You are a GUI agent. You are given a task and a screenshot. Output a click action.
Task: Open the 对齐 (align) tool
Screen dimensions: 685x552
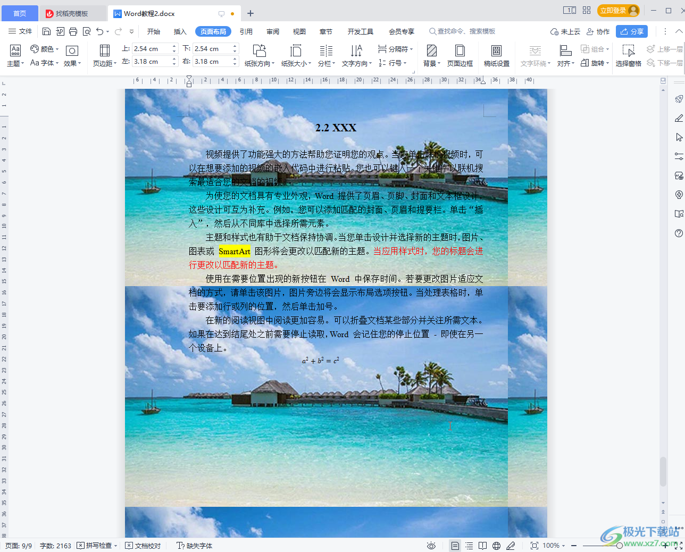click(566, 56)
